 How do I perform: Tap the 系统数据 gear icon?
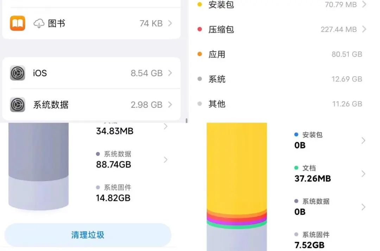coord(18,105)
